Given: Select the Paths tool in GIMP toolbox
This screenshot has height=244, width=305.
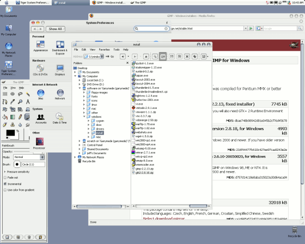Looking at the screenshot, I should coord(5,101).
